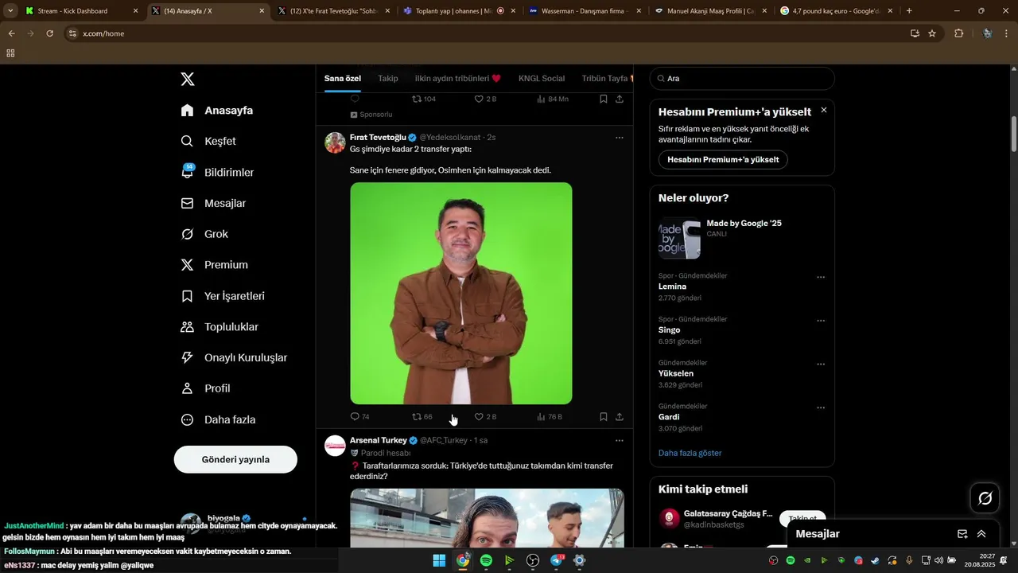The width and height of the screenshot is (1018, 573).
Task: Expand the Mesajlar drawer
Action: (x=981, y=534)
